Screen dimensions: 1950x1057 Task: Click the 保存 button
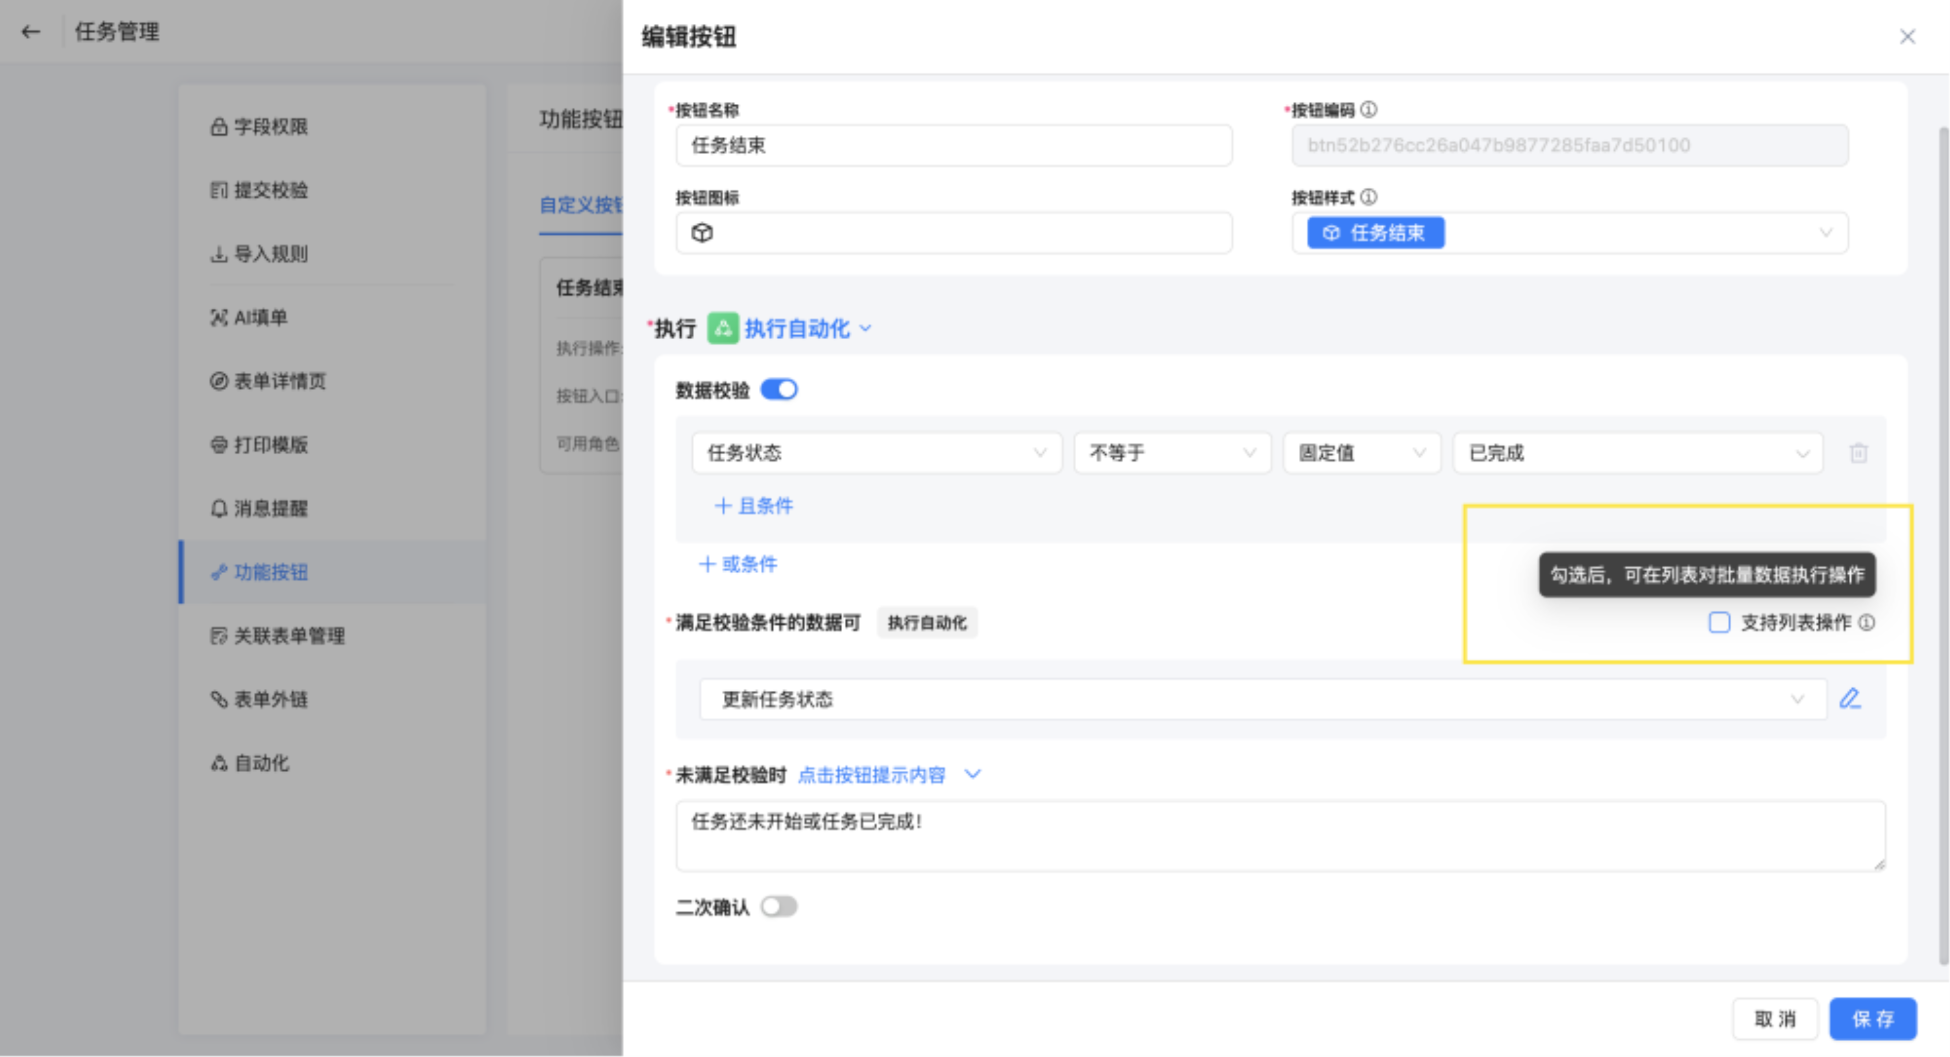[x=1872, y=1018]
